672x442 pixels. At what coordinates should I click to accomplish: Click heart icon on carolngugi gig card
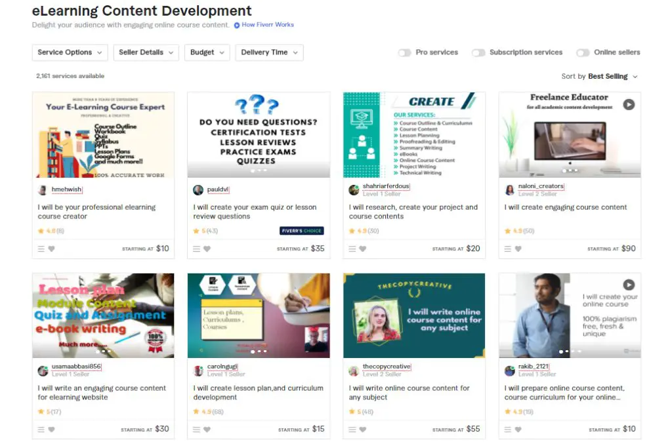click(x=207, y=430)
